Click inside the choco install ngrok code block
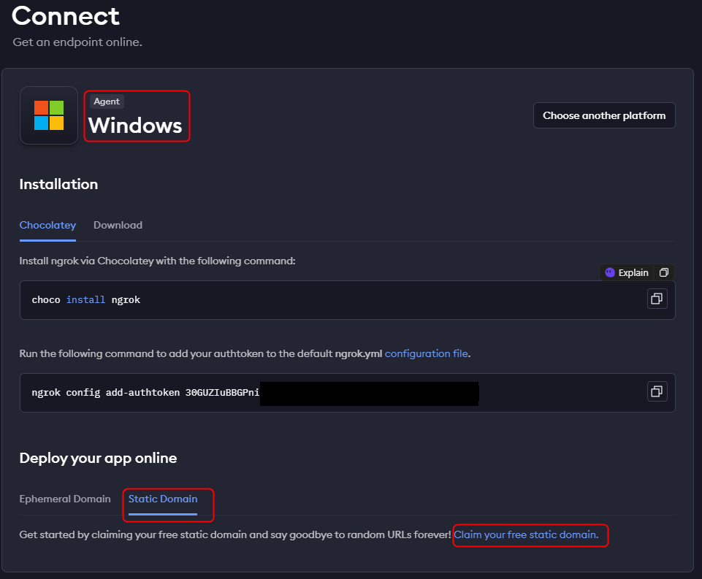The height and width of the screenshot is (579, 702). tap(292, 299)
